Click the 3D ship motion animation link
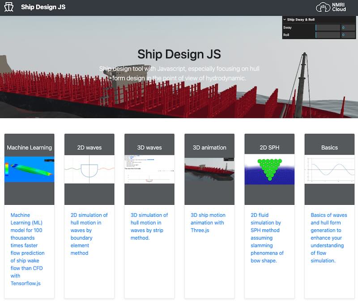The height and width of the screenshot is (301, 358). (x=208, y=223)
